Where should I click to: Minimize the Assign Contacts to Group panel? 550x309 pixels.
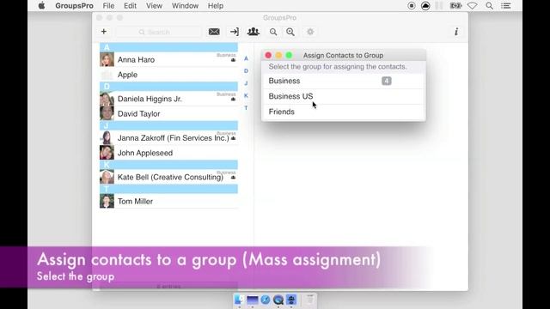[x=278, y=55]
